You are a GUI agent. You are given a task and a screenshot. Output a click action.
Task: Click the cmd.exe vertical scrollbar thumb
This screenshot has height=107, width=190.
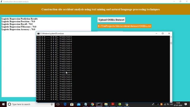[x=171, y=43]
